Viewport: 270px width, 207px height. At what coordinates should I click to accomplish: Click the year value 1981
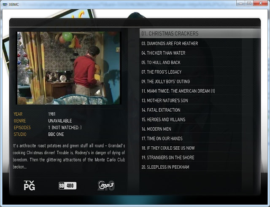pos(52,114)
